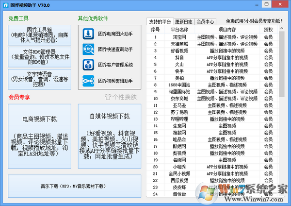
Task: Click the 固乔客户管理系统 person icon
Action: pyautogui.click(x=89, y=65)
